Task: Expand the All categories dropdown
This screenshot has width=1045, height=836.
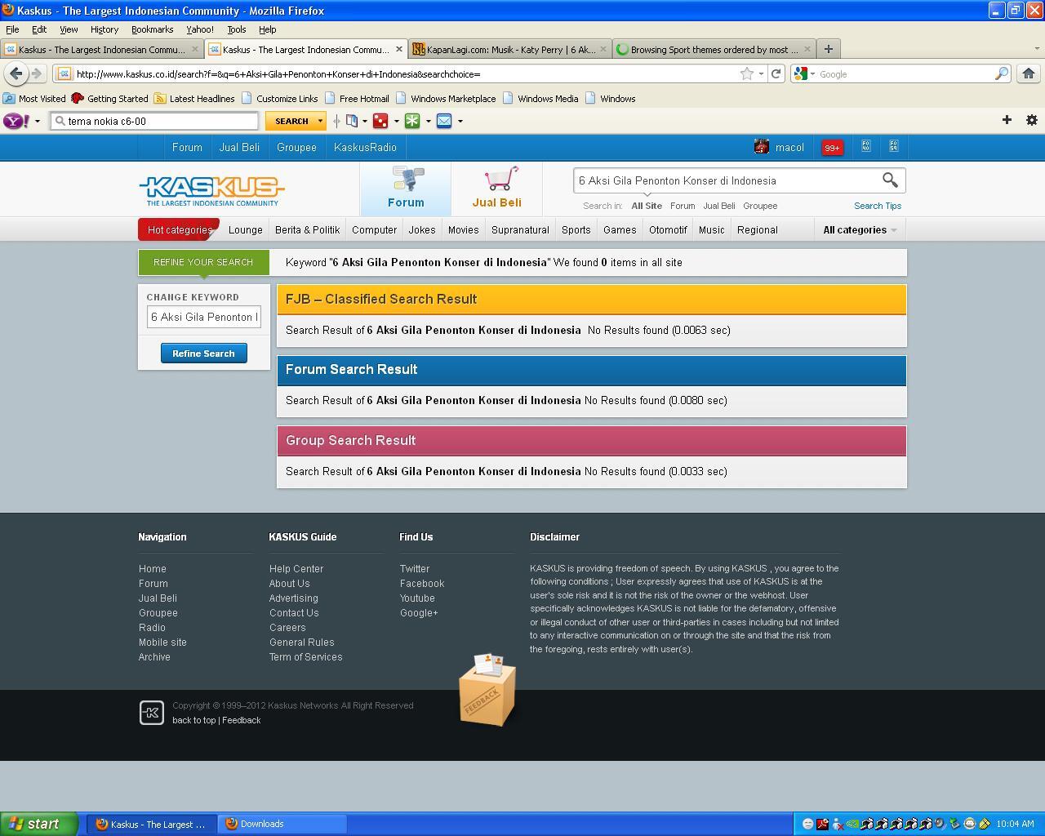Action: click(860, 230)
